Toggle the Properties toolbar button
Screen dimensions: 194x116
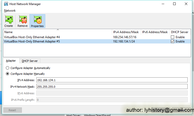37,21
